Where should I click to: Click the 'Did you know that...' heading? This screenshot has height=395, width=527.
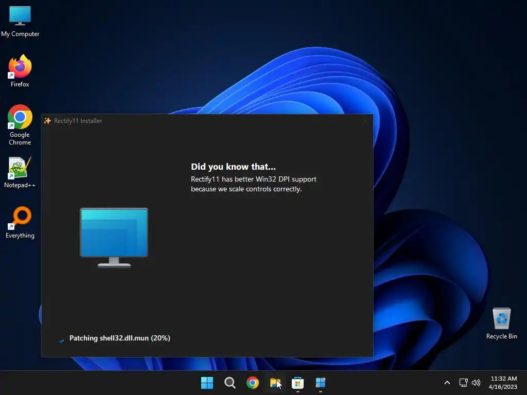[233, 167]
